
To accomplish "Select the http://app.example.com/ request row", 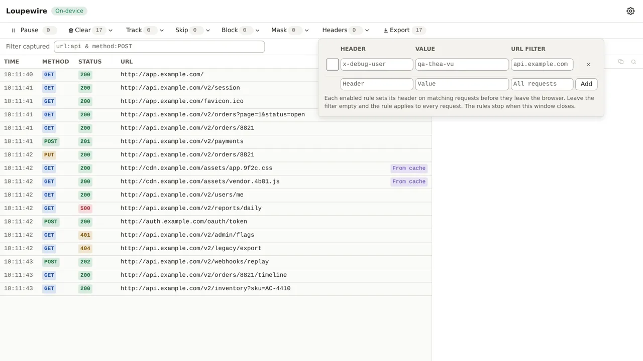I will point(216,75).
